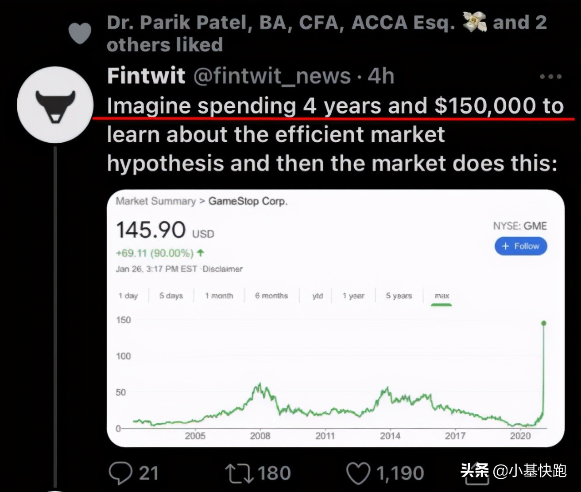Image resolution: width=581 pixels, height=492 pixels.
Task: Open the Disclaimer link
Action: [223, 269]
